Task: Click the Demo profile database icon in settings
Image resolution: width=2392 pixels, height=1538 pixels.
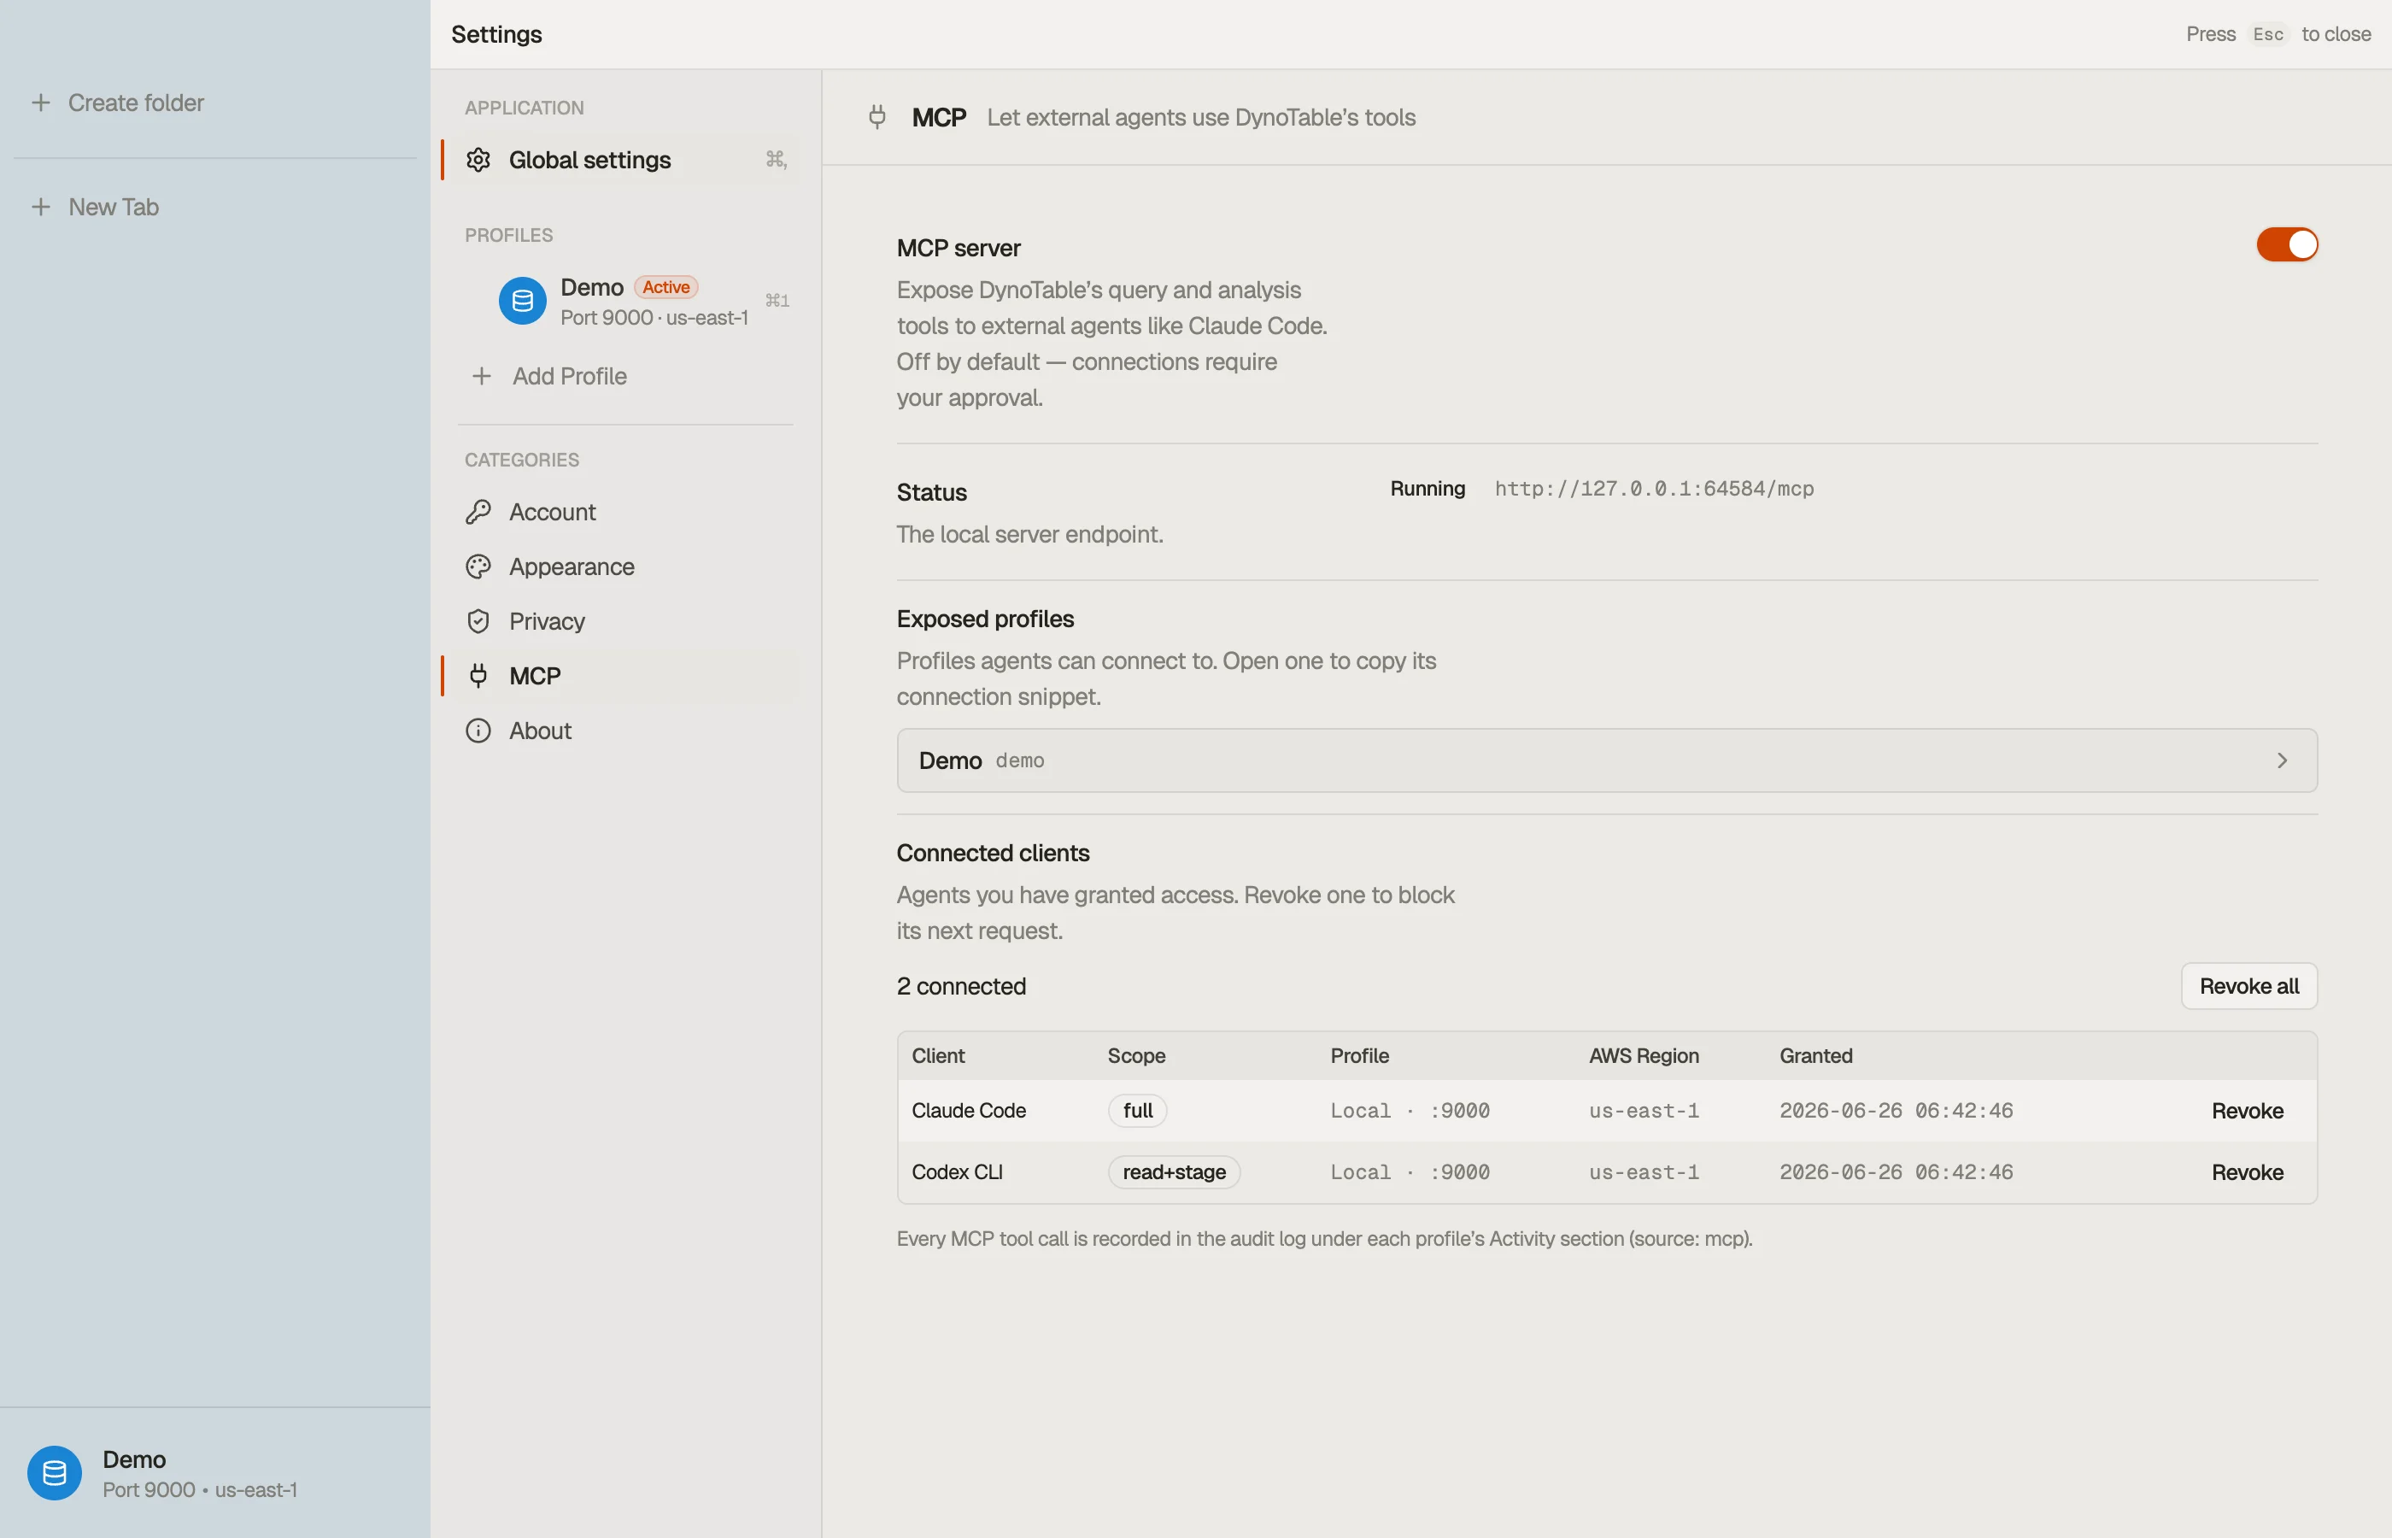Action: [522, 301]
